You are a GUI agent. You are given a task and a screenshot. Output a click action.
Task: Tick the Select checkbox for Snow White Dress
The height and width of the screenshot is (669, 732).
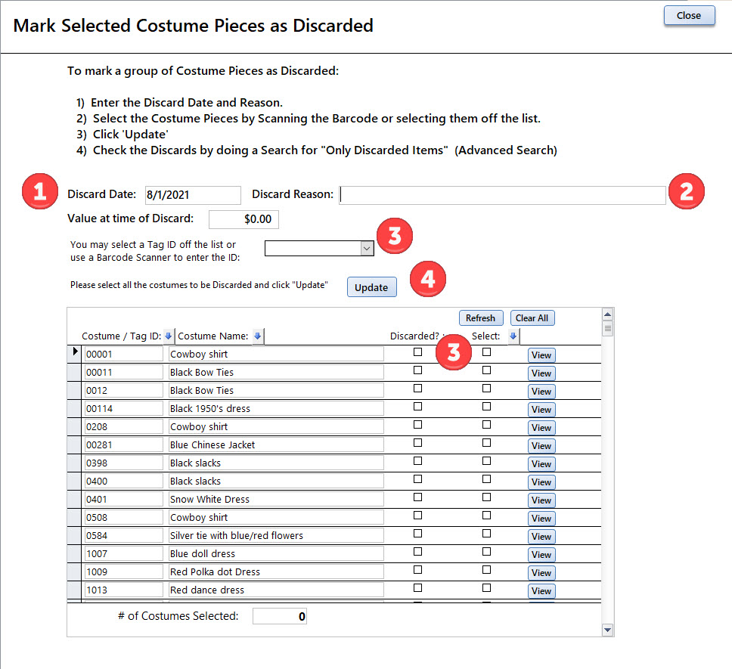click(x=486, y=497)
